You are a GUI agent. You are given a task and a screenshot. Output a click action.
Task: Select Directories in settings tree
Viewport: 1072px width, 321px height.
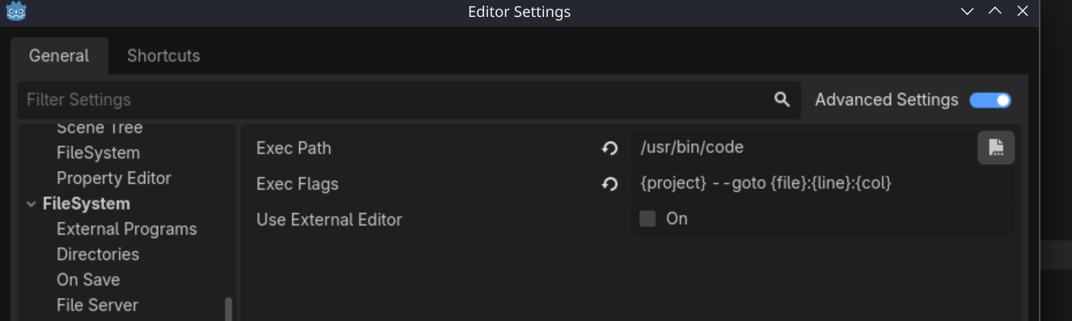click(x=98, y=254)
